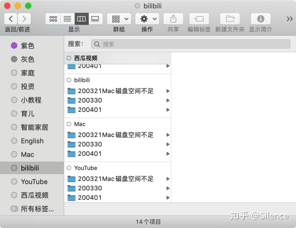Viewport: 296px width, 228px height.
Task: Click the 14 个项目 status bar text
Action: click(148, 221)
